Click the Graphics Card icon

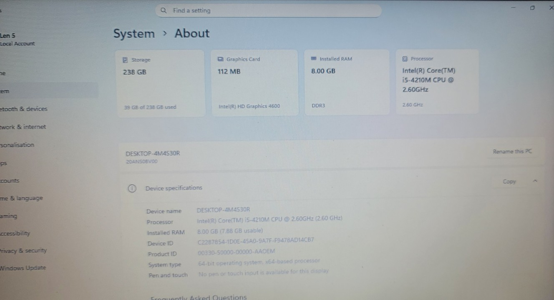tap(221, 59)
